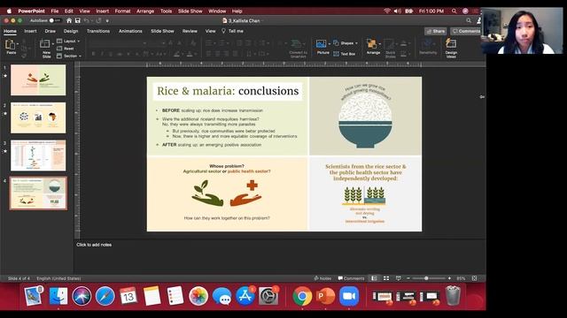This screenshot has width=567, height=318.
Task: Open the Arrange menu in menu bar
Action: click(x=145, y=11)
